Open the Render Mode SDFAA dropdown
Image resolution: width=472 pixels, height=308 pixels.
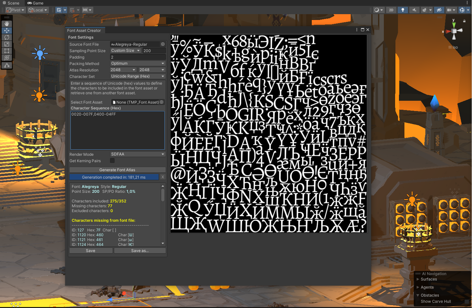[138, 154]
